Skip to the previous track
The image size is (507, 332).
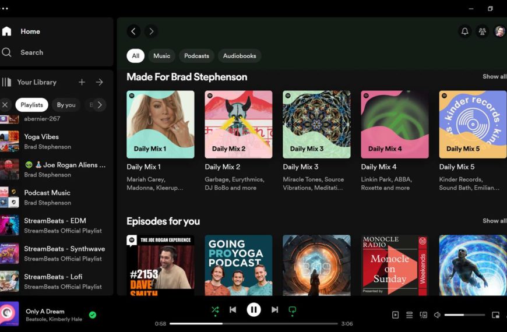233,310
